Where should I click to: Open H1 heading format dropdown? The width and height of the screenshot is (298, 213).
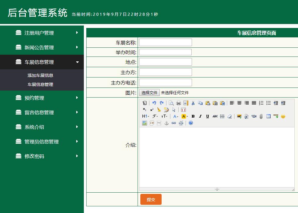coord(146,116)
